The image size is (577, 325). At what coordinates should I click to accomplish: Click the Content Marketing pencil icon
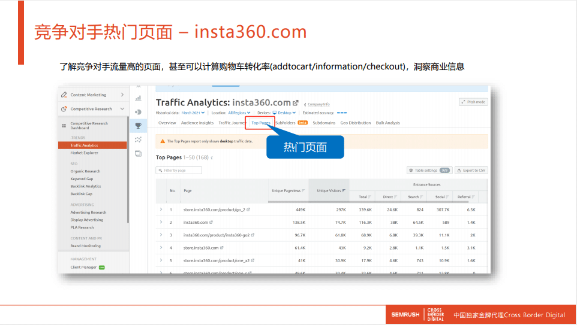click(x=64, y=95)
